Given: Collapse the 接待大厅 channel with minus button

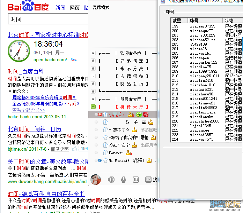Looking at the screenshot, I should tap(93, 107).
